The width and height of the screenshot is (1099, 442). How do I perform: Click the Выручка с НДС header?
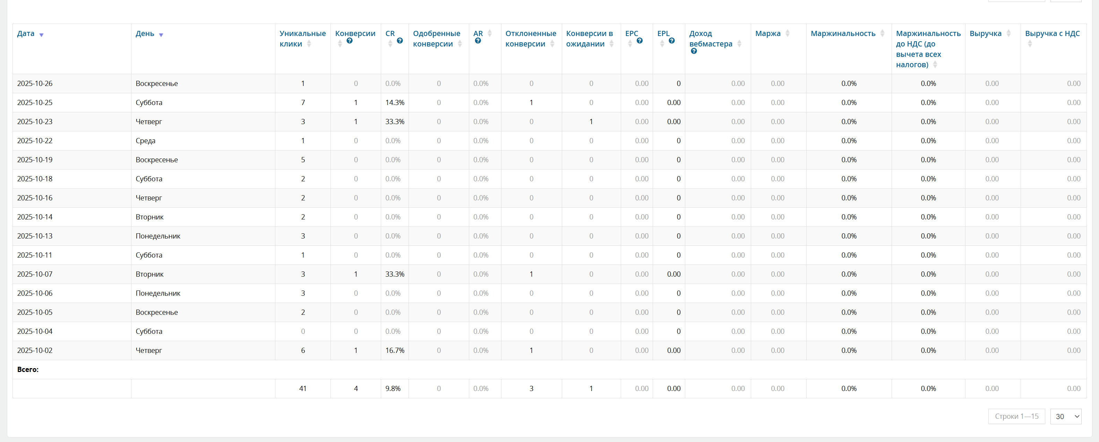tap(1052, 33)
